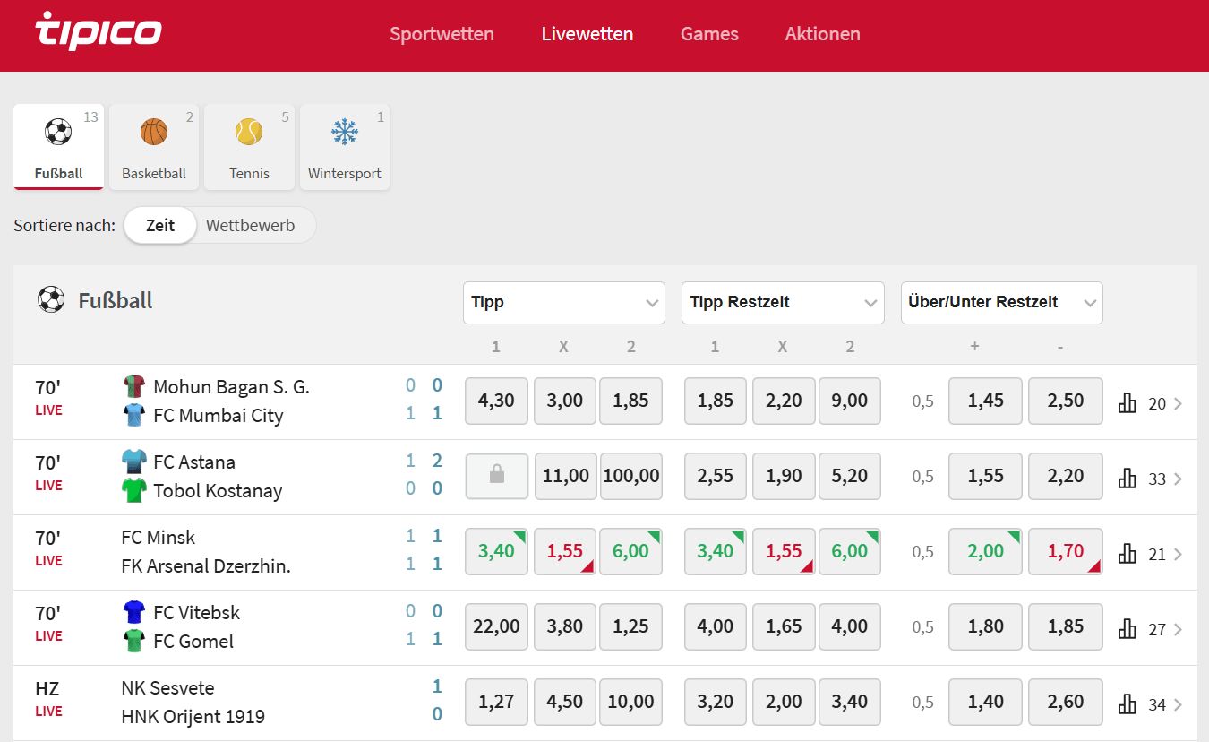Choose the Tennis ball icon
The height and width of the screenshot is (742, 1209).
click(249, 133)
